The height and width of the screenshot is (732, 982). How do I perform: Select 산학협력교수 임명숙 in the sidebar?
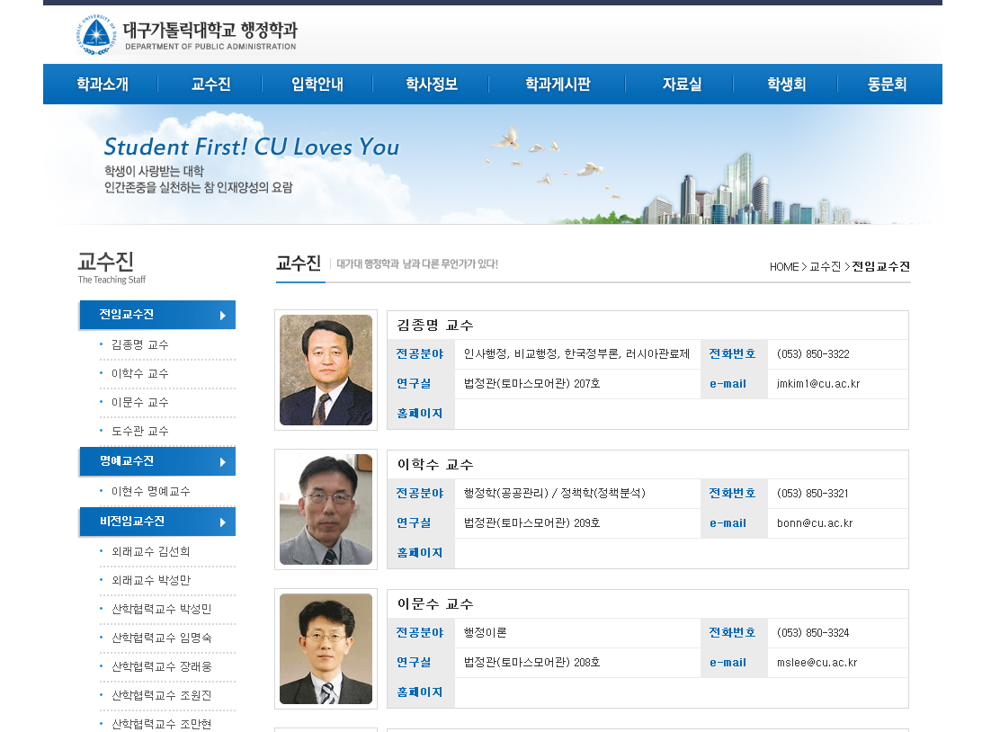tap(162, 638)
